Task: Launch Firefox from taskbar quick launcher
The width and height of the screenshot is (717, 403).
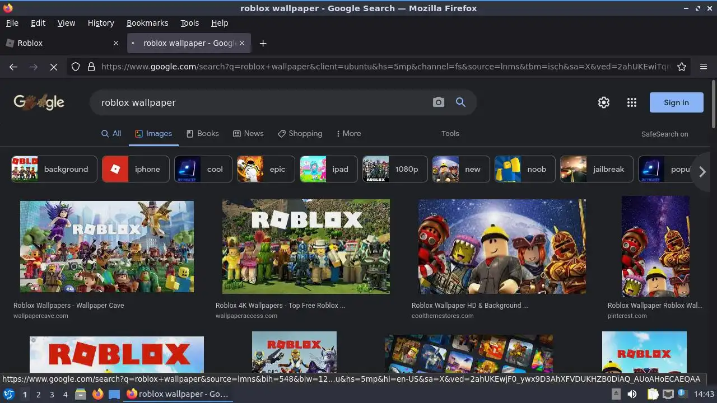Action: point(97,394)
